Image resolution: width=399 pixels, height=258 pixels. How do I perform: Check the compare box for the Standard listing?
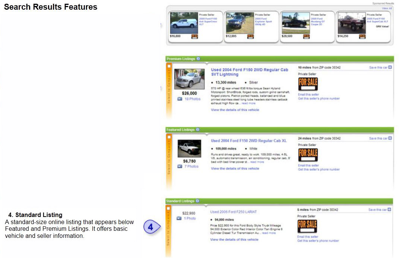168,208
